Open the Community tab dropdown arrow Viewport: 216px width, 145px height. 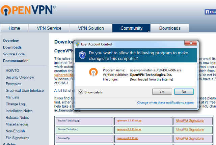click(149, 31)
